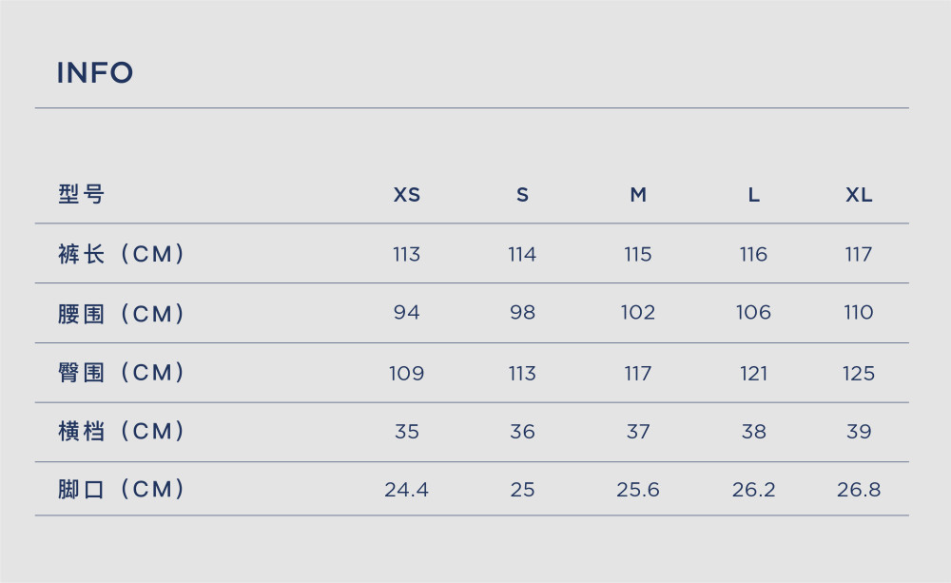Viewport: 951px width, 583px height.
Task: Click the 35 value for XS 横档
Action: pos(406,432)
